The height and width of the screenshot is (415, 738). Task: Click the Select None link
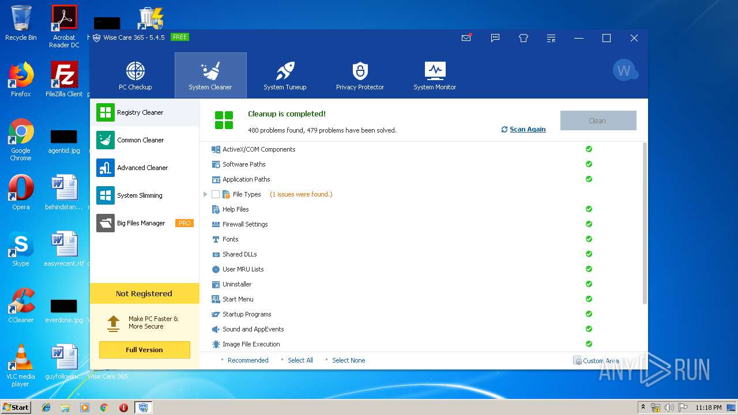(x=348, y=360)
